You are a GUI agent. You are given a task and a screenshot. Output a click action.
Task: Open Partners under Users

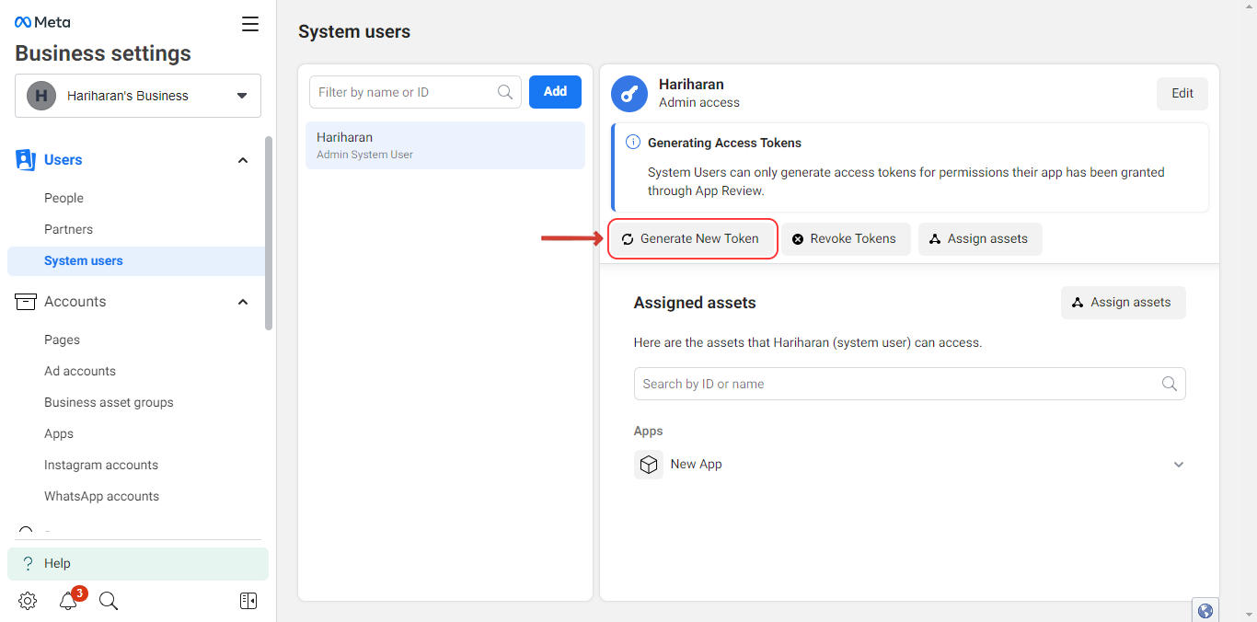68,229
